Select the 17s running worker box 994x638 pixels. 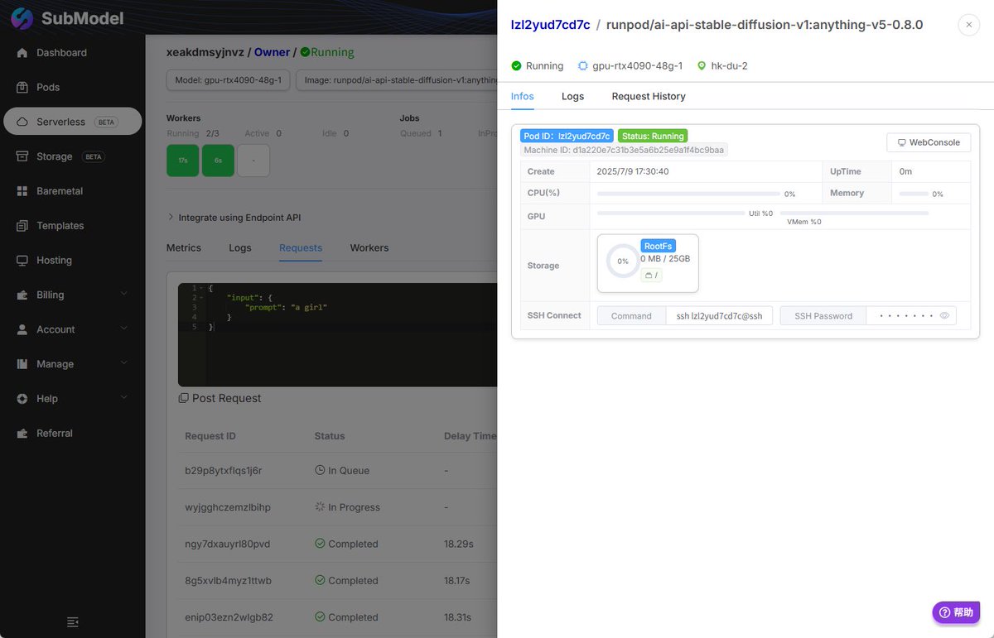(x=182, y=161)
